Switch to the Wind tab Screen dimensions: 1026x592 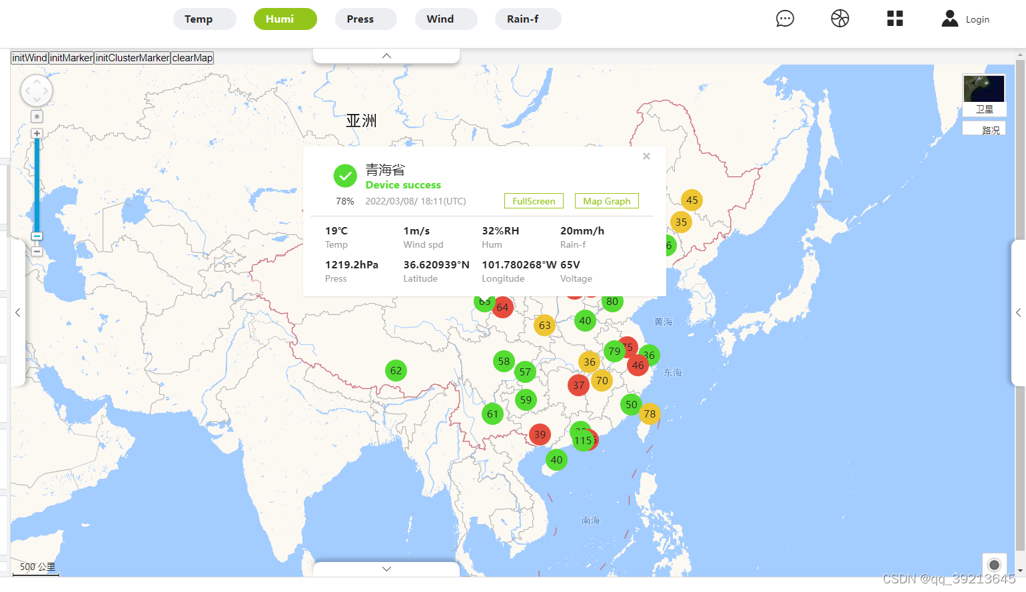(x=446, y=19)
